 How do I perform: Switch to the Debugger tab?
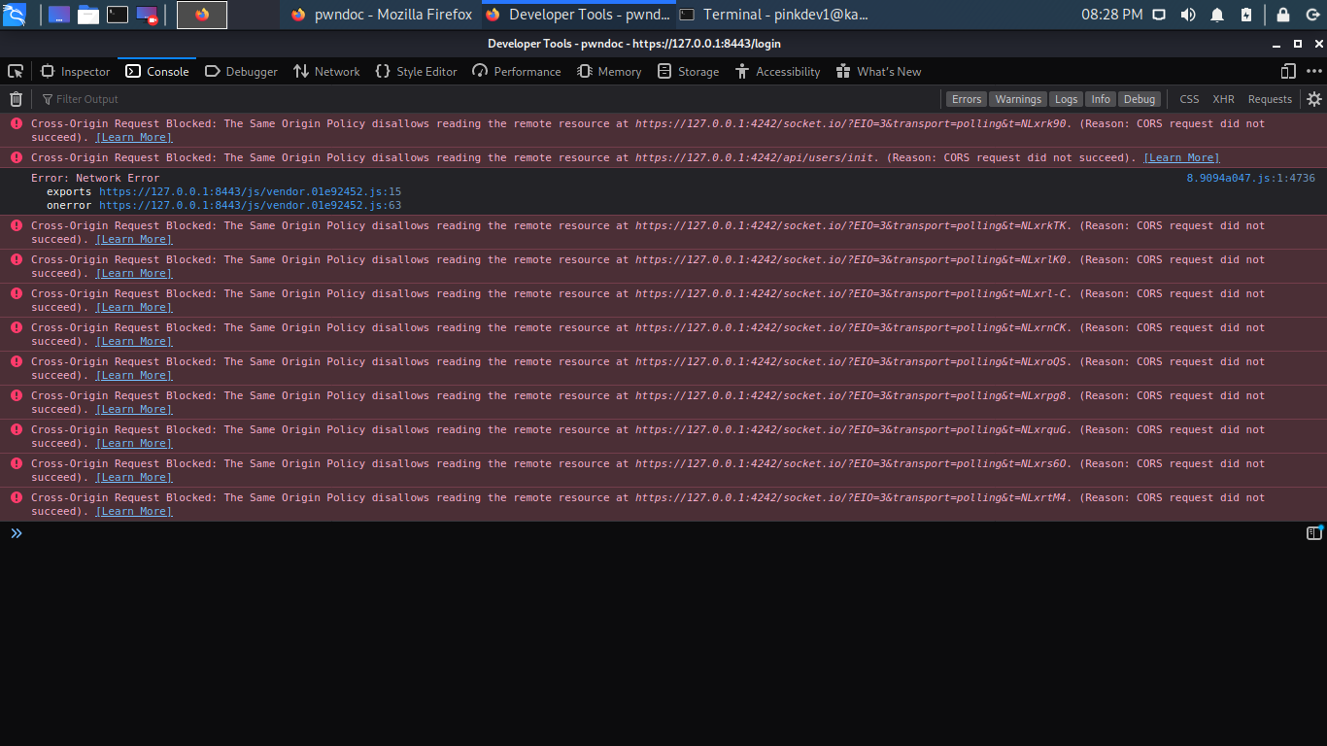241,71
